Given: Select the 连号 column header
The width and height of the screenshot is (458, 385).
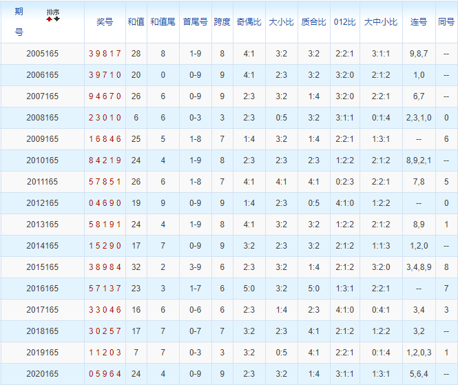Looking at the screenshot, I should (x=419, y=22).
